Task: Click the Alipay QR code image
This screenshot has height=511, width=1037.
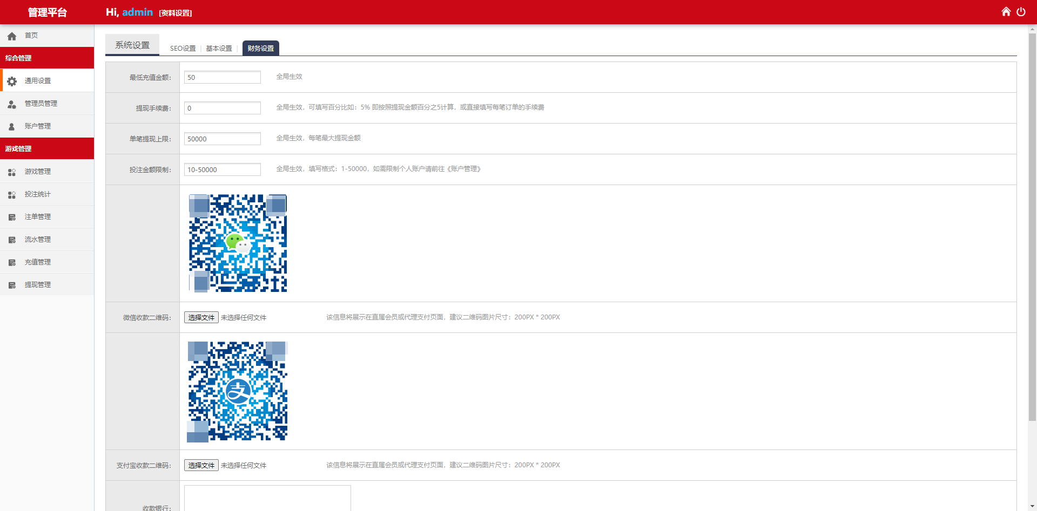Action: 238,392
